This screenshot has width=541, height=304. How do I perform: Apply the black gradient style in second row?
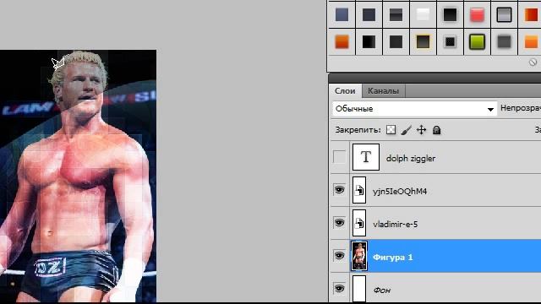pyautogui.click(x=369, y=41)
